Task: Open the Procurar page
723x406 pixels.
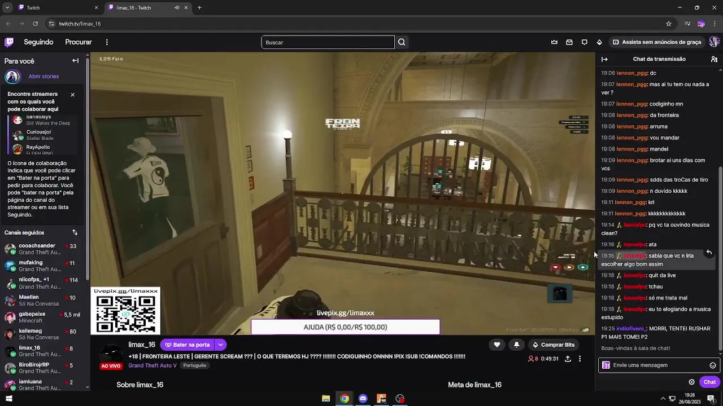Action: [x=79, y=42]
